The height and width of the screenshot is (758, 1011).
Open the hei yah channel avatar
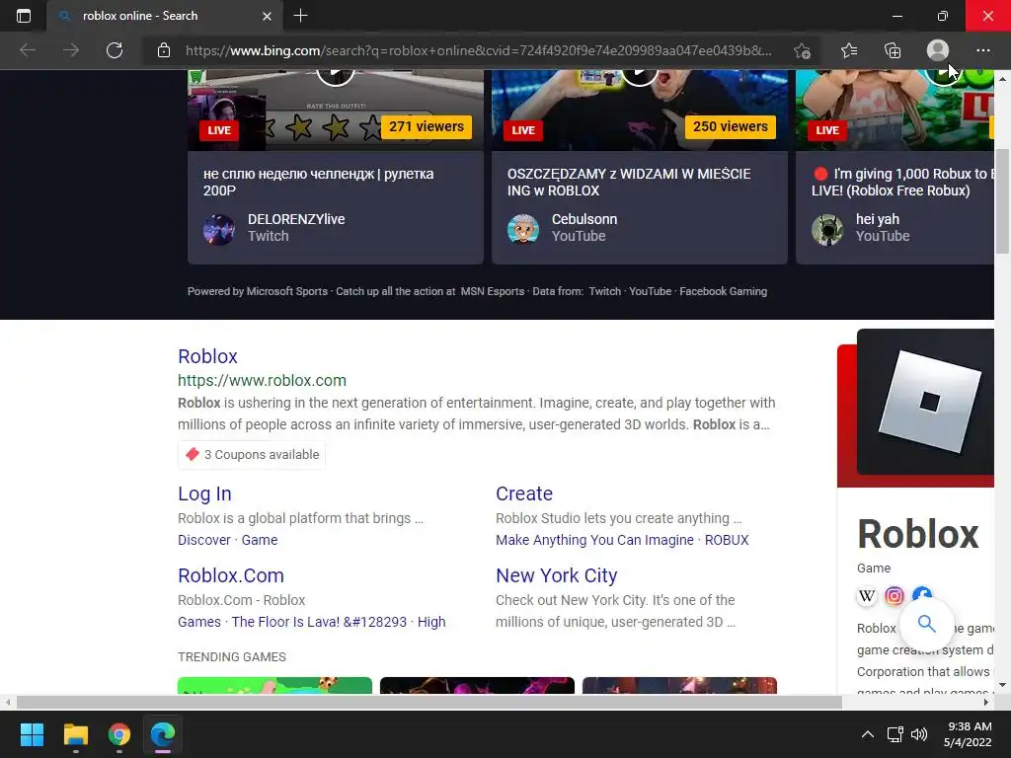click(x=827, y=229)
